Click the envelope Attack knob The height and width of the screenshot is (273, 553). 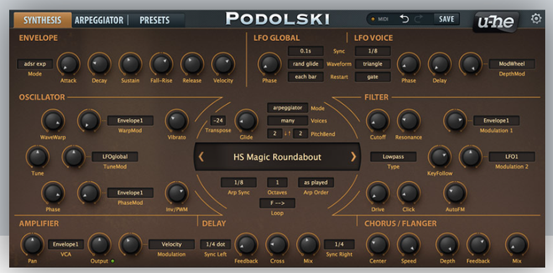coord(69,64)
